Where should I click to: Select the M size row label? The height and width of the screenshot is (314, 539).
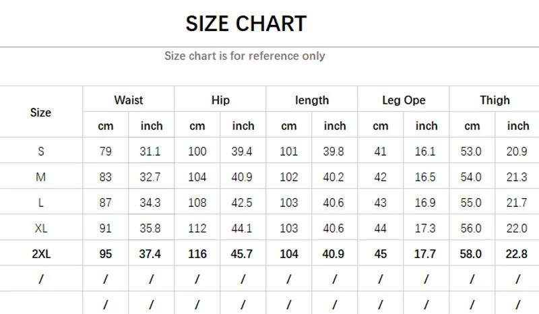pyautogui.click(x=40, y=177)
